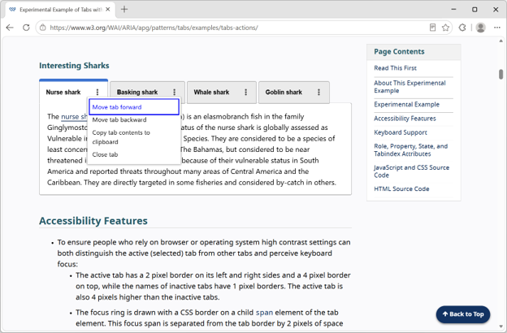
Task: Open Keyboard Support link
Action: point(401,132)
